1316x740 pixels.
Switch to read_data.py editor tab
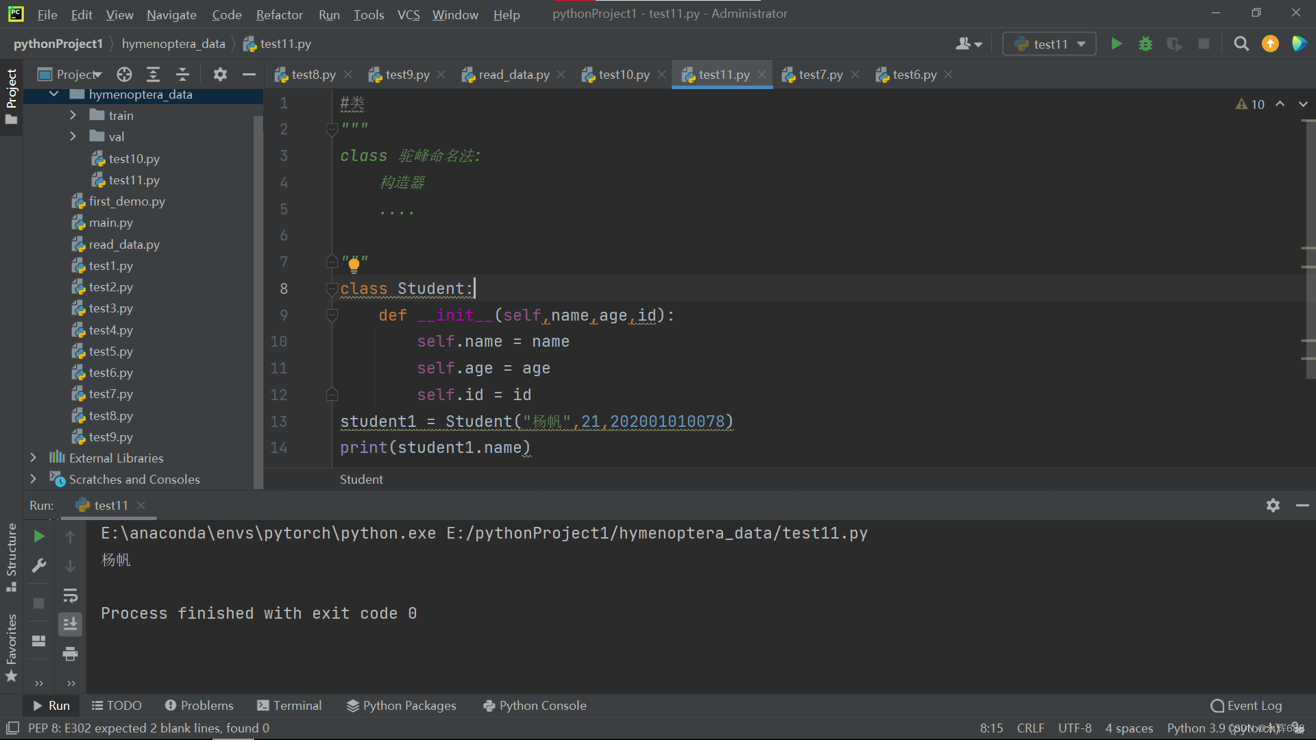tap(513, 75)
